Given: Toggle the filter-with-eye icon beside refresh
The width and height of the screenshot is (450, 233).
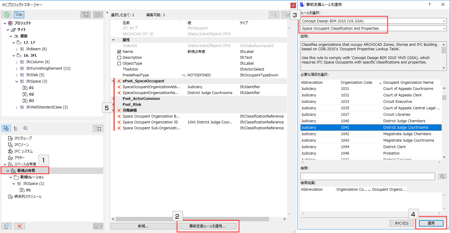Looking at the screenshot, I should pos(19,15).
